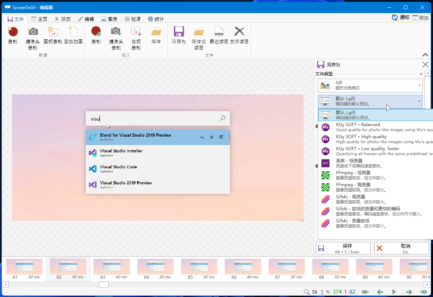This screenshot has height=297, width=433.
Task: Select KGy SOFT • Balanced preset
Action: (375, 127)
